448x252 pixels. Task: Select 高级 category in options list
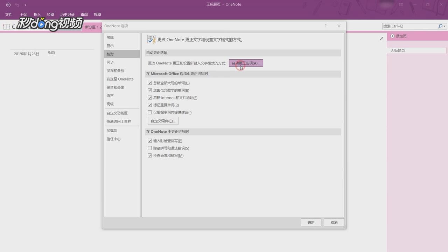click(x=122, y=104)
